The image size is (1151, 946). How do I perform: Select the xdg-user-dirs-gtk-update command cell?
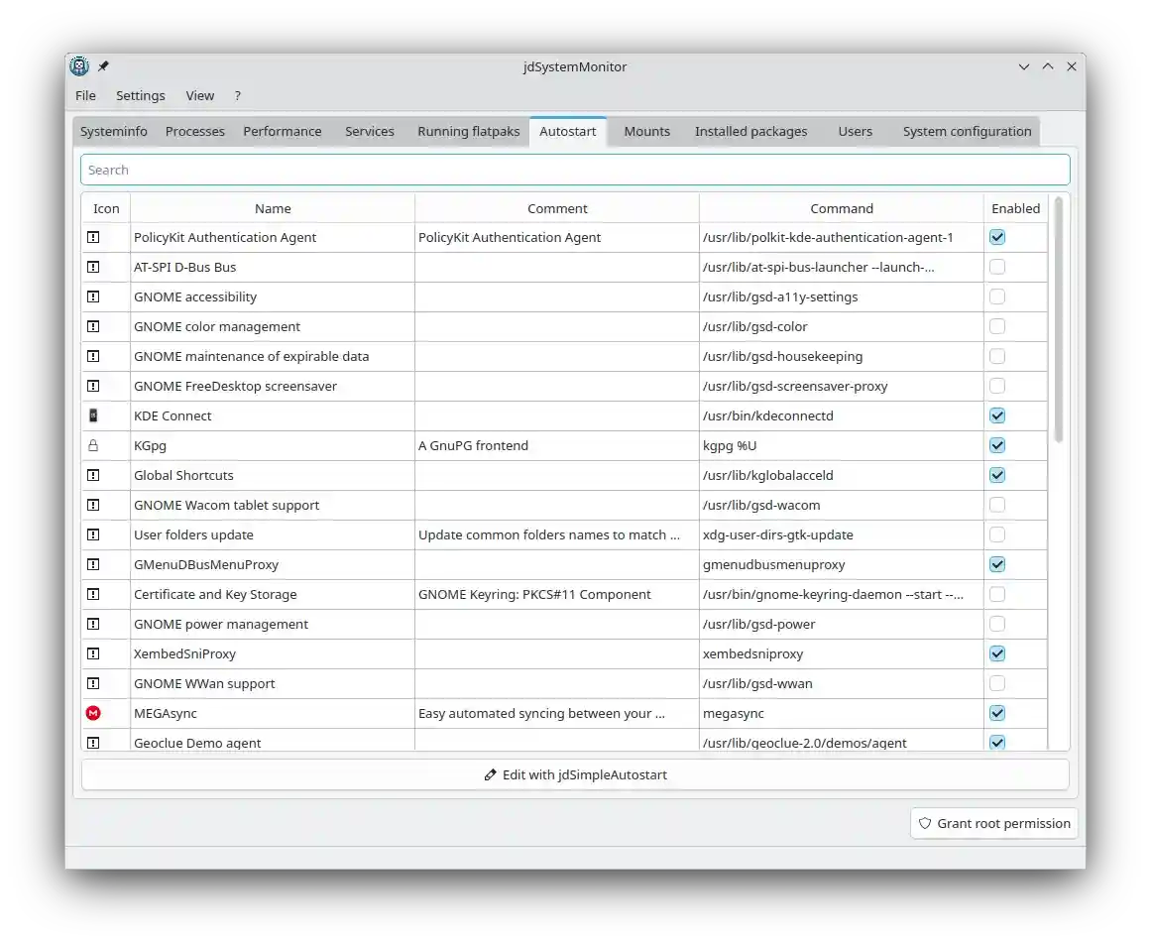(x=842, y=534)
